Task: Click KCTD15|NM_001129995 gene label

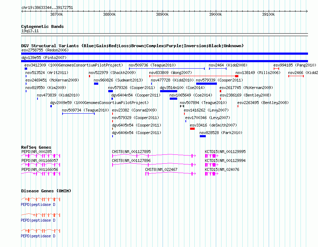Action: point(225,152)
